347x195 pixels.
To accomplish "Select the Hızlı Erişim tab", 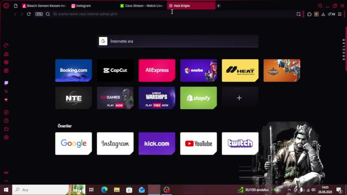I will click(x=191, y=6).
